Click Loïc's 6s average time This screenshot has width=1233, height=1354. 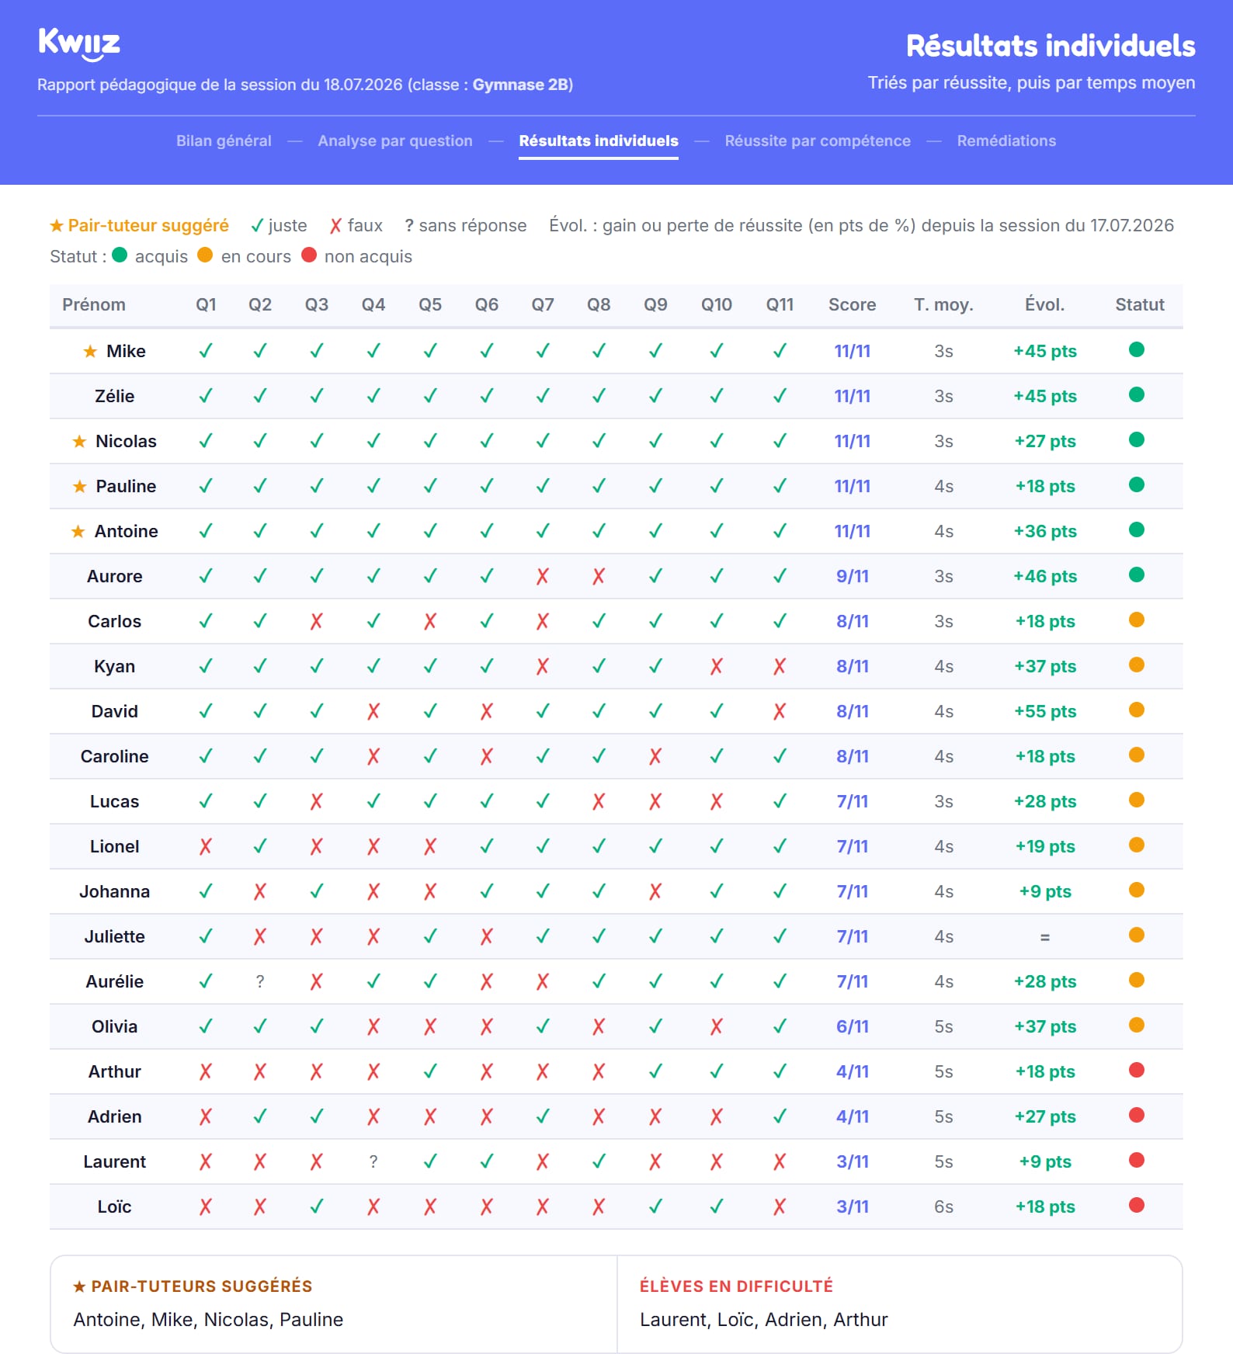pyautogui.click(x=943, y=1206)
